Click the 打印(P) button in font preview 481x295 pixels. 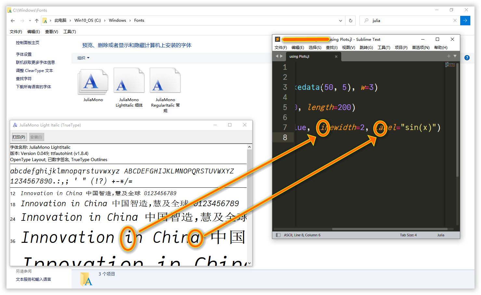pos(19,137)
